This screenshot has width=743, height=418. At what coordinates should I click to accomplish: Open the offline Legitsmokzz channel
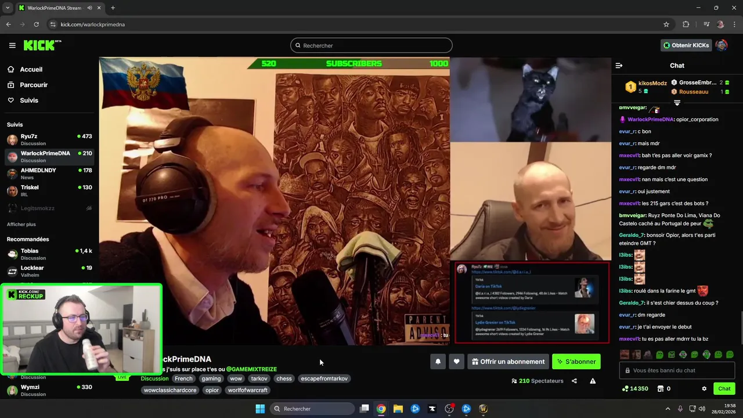(49, 208)
